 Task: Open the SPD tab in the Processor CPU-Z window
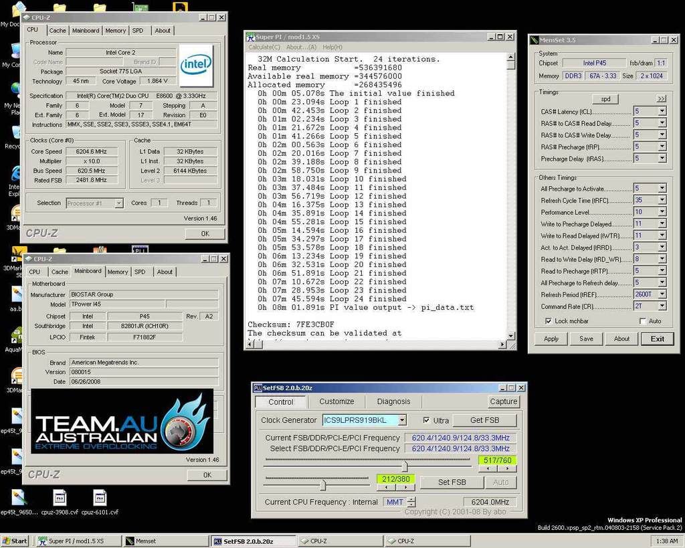tap(138, 31)
